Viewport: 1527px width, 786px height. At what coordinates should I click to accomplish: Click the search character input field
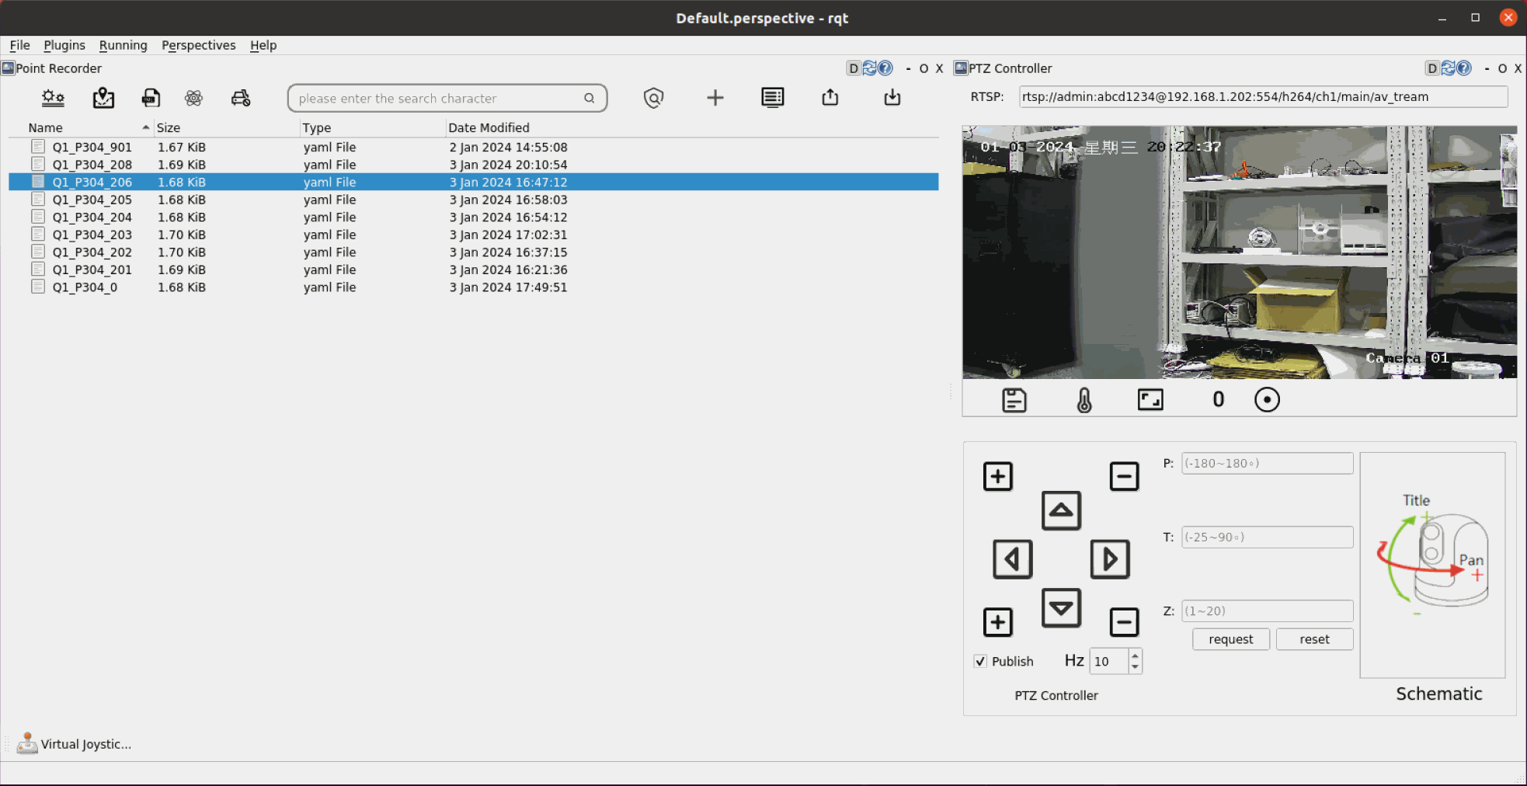pyautogui.click(x=439, y=99)
